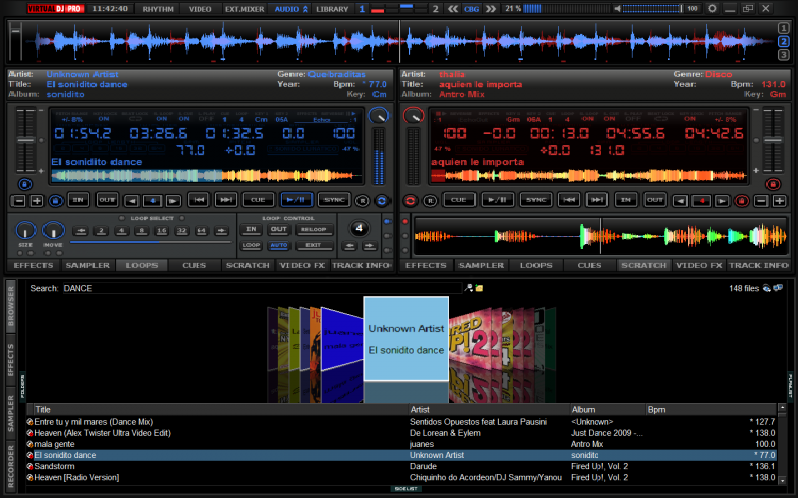
Task: Open left deck CUES tab
Action: pyautogui.click(x=194, y=265)
